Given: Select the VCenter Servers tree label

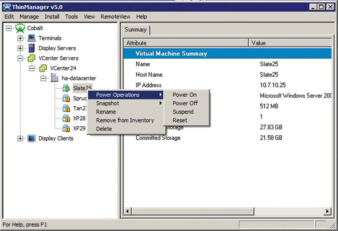Looking at the screenshot, I should pyautogui.click(x=58, y=58).
